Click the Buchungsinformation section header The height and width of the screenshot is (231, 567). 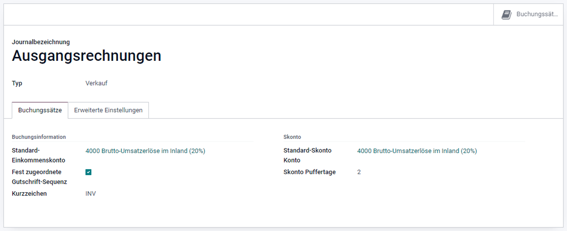pyautogui.click(x=39, y=137)
